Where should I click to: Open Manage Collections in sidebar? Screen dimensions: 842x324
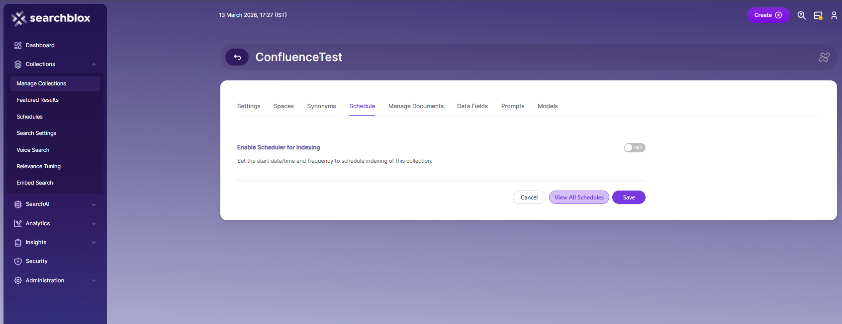click(x=55, y=84)
